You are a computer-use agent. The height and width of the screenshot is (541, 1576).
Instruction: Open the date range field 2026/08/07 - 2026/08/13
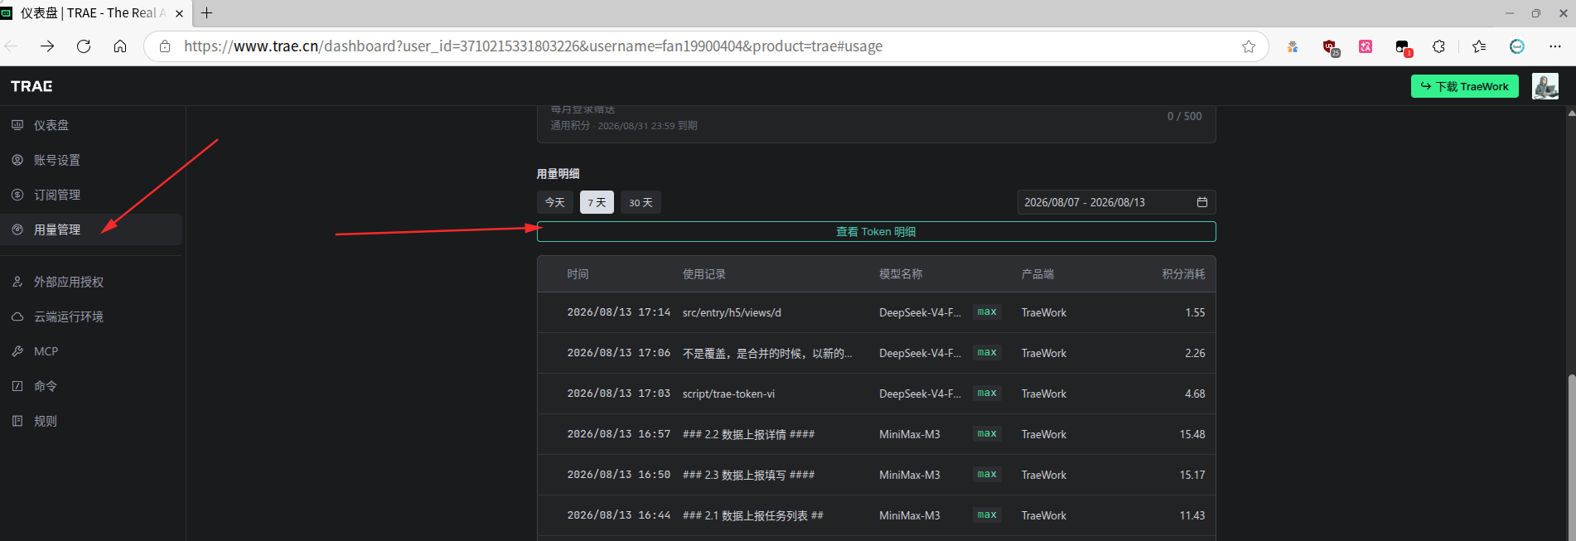[x=1116, y=202]
